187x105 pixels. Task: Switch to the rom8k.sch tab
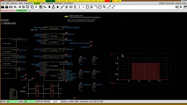pyautogui.click(x=22, y=10)
